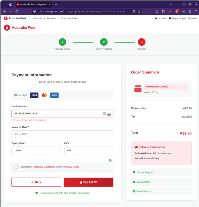Click Log in
The width and height of the screenshot is (199, 207).
click(x=192, y=18)
